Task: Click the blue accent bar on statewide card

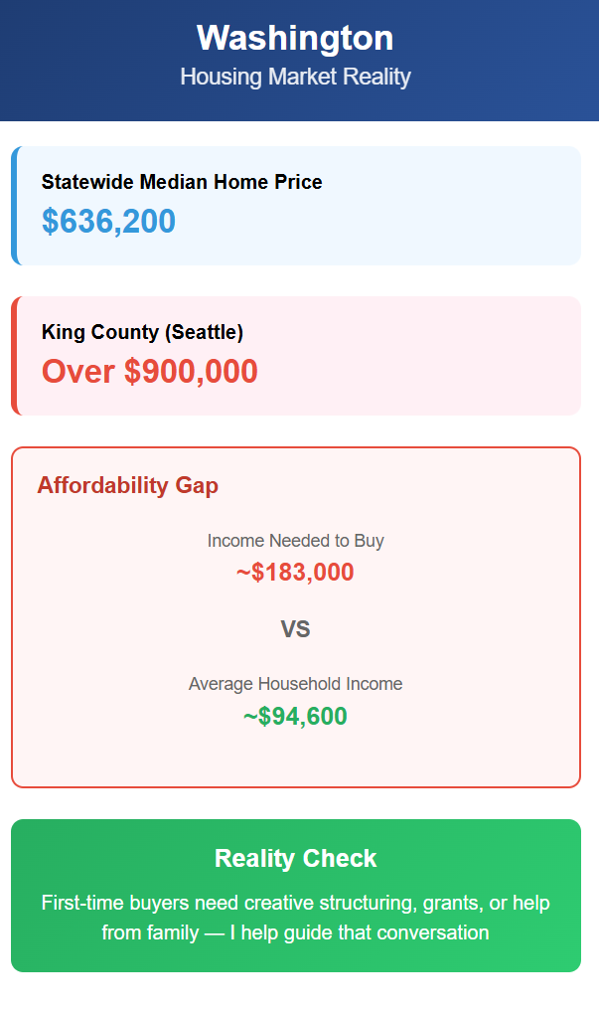Action: 14,206
